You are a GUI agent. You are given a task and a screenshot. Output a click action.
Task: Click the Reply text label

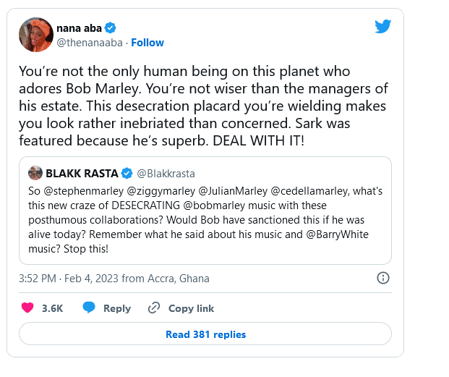pos(117,308)
